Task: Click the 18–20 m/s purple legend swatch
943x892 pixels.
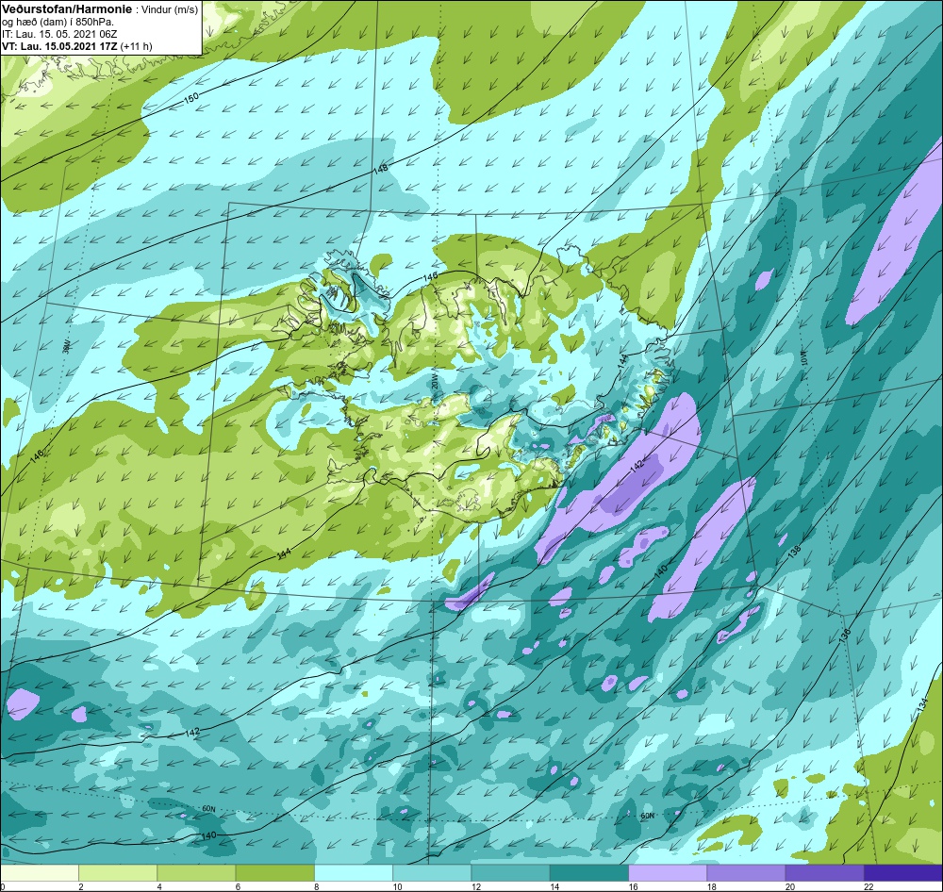Action: pyautogui.click(x=746, y=873)
